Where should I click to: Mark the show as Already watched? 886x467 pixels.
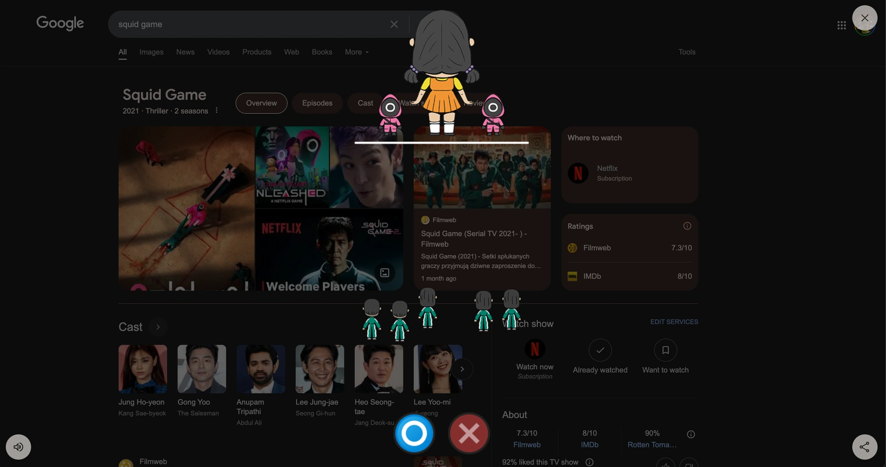(600, 350)
